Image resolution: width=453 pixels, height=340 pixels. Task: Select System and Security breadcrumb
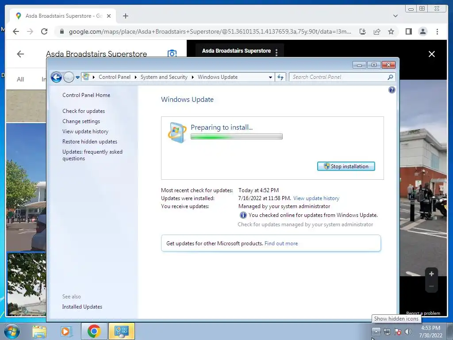tap(164, 77)
